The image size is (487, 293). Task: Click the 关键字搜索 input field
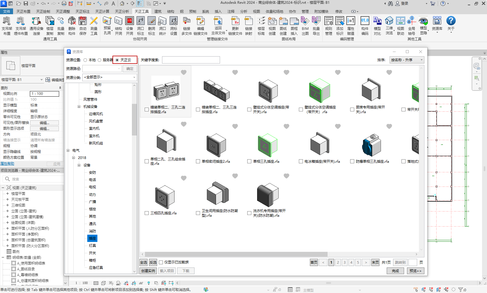191,60
